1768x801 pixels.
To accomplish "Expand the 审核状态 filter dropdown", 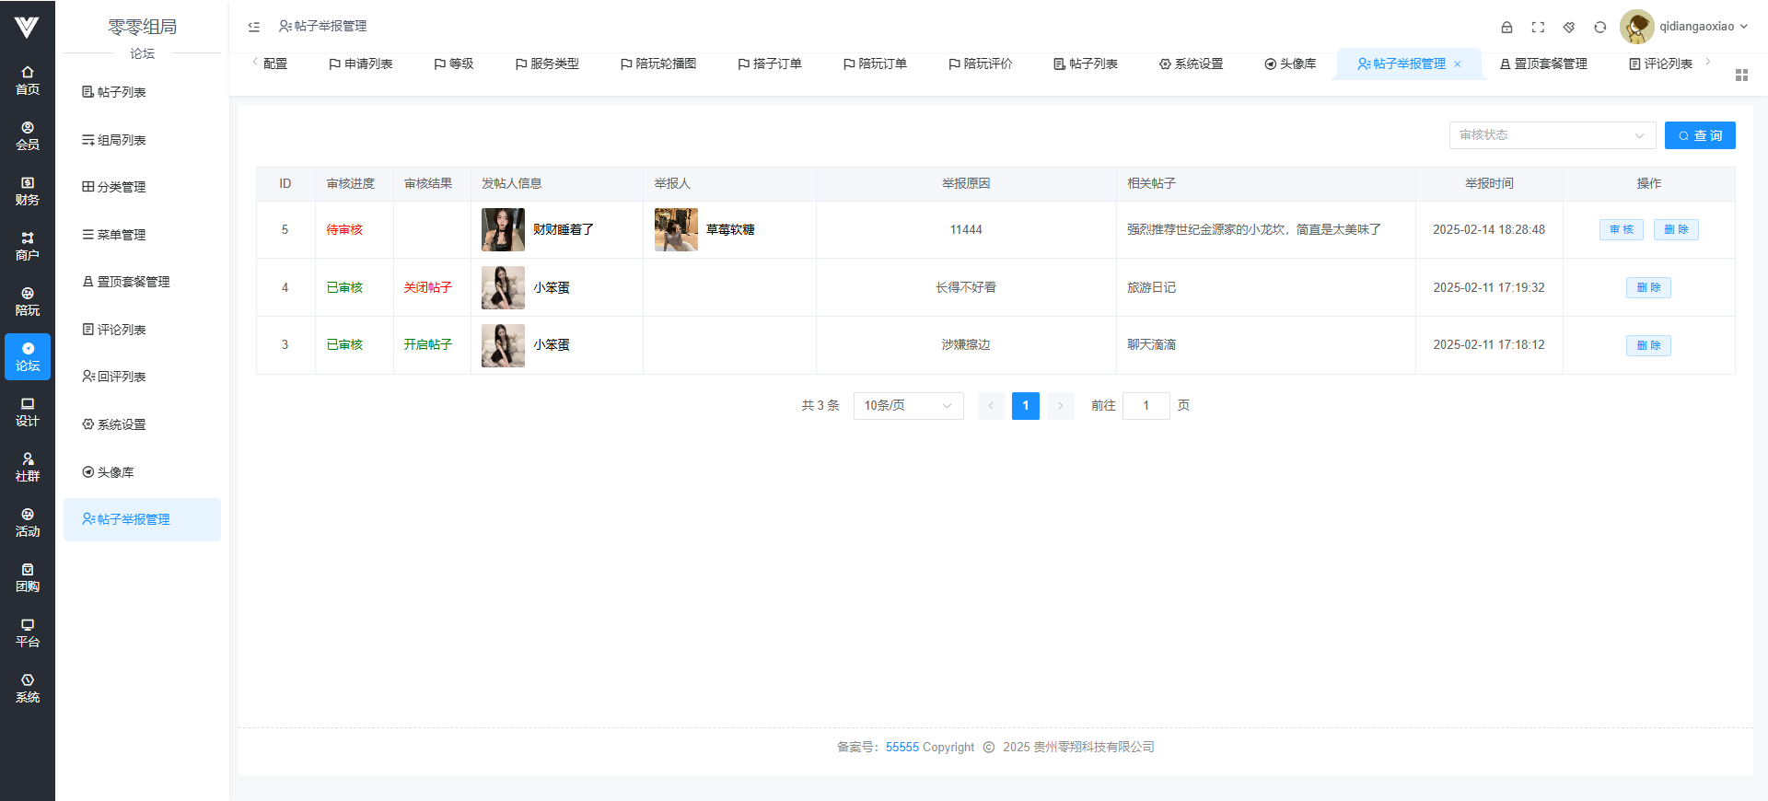I will click(1552, 135).
